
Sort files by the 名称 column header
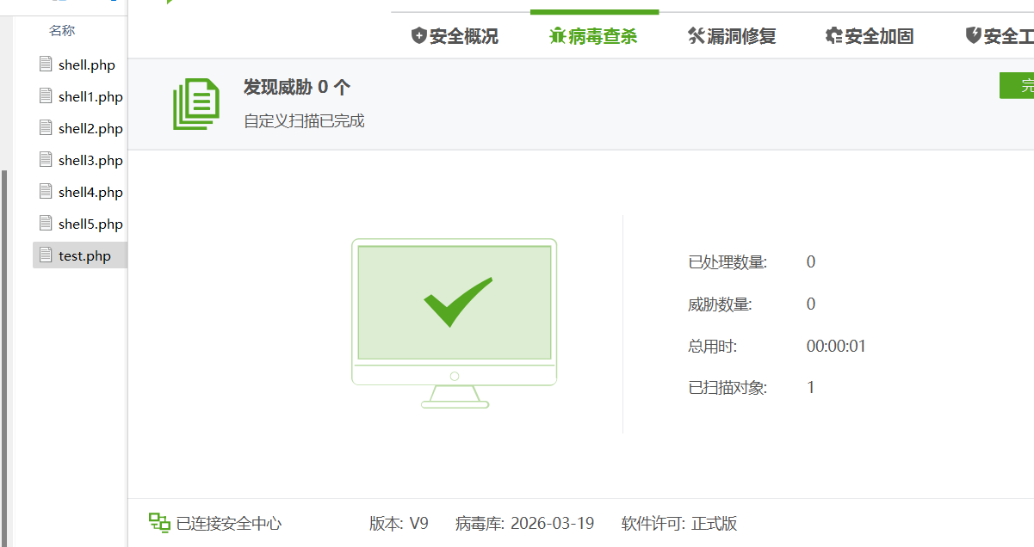[62, 31]
